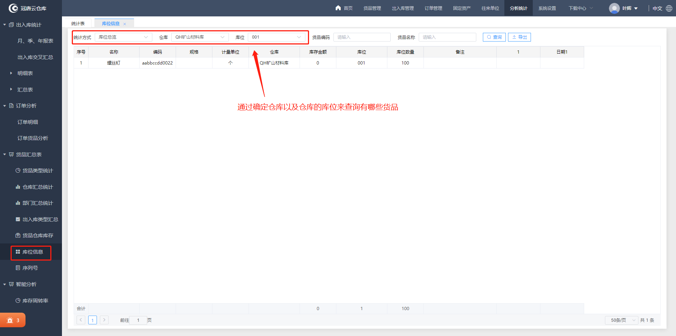676x336 pixels.
Task: Click the 货品仓库库存 box icon
Action: [x=18, y=235]
